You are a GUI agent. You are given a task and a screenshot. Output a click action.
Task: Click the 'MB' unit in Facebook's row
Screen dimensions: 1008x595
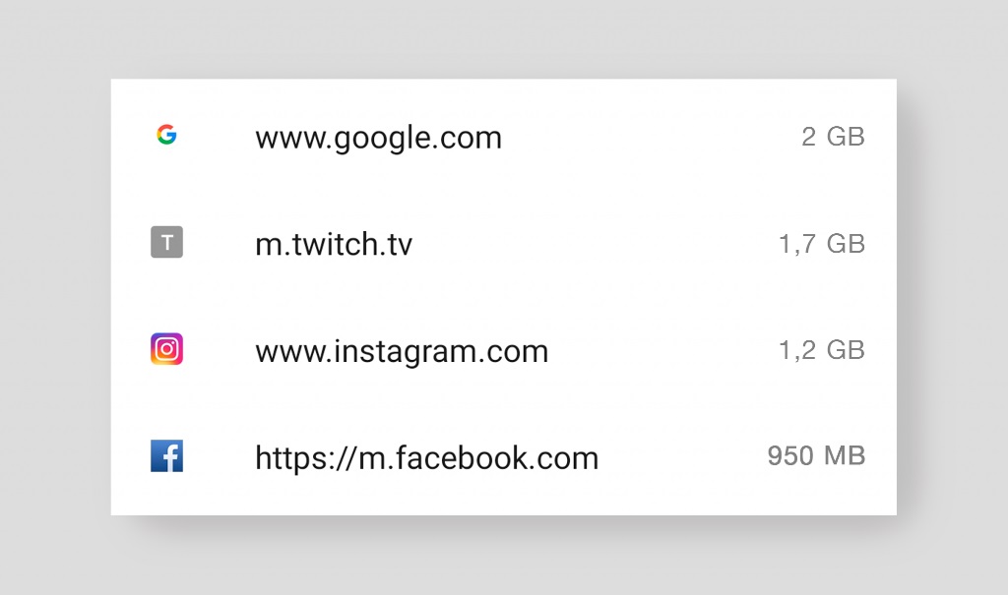coord(845,456)
